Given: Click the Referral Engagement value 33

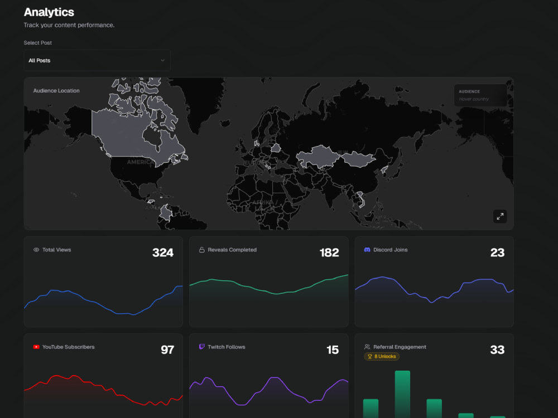Looking at the screenshot, I should pyautogui.click(x=497, y=350).
